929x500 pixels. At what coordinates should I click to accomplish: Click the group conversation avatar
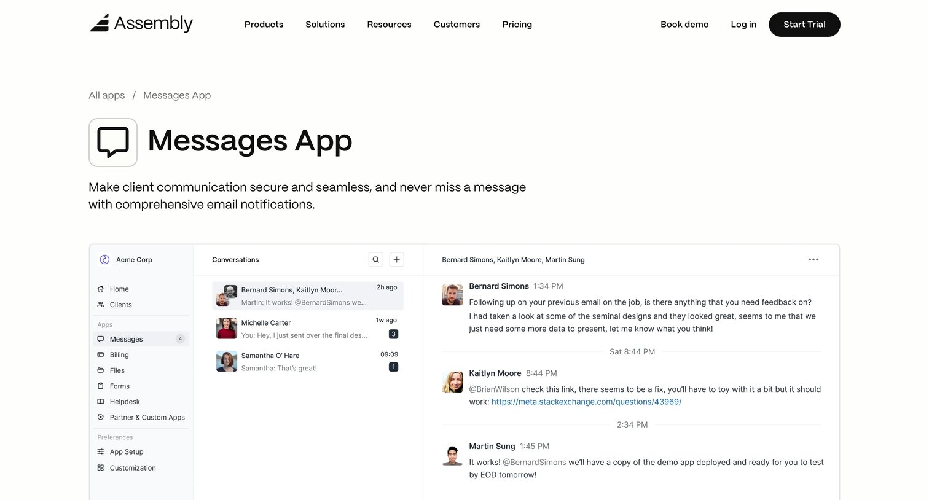click(227, 295)
